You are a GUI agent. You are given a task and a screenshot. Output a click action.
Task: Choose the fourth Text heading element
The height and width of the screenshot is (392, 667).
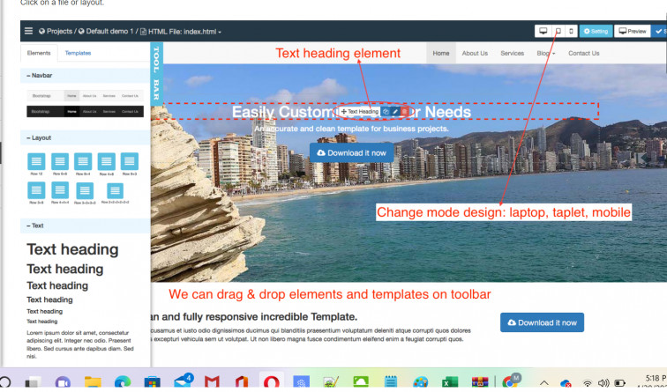pyautogui.click(x=49, y=300)
